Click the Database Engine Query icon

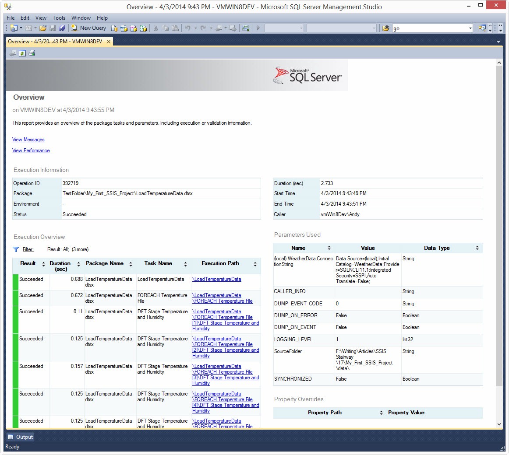(x=114, y=28)
